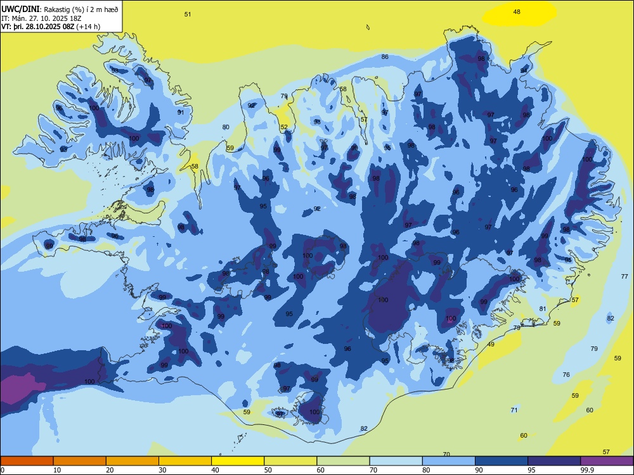Viewport: 634px width, 475px height.
Task: Click the dark blue 90–95 legend swatch
Action: (x=501, y=461)
